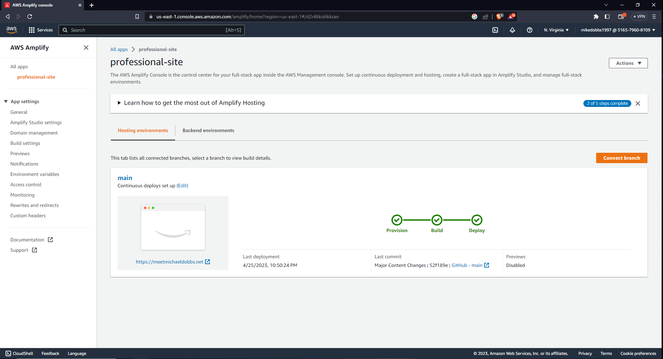Open AWS CloudShell icon in top navigation
Viewport: 663px width, 359px height.
coord(495,30)
